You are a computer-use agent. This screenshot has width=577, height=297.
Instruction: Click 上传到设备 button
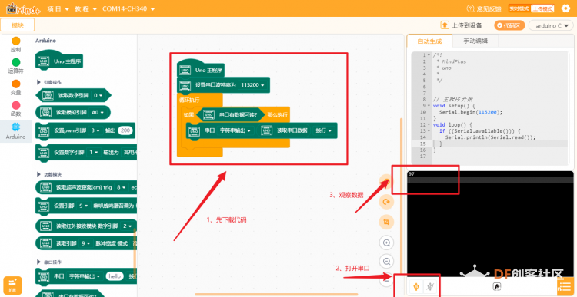point(462,25)
